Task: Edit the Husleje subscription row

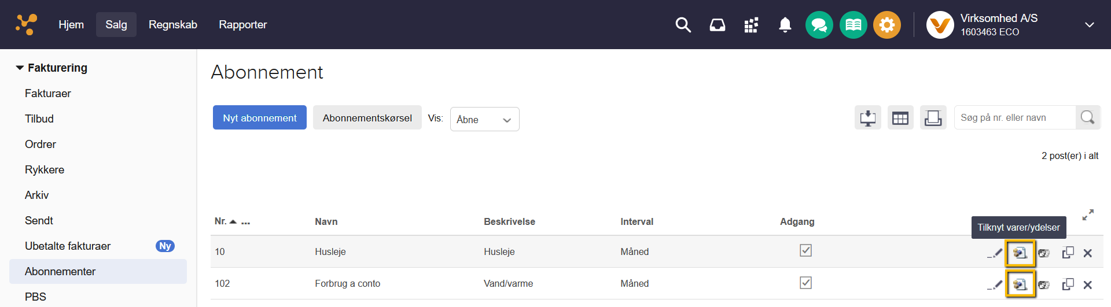Action: click(995, 253)
